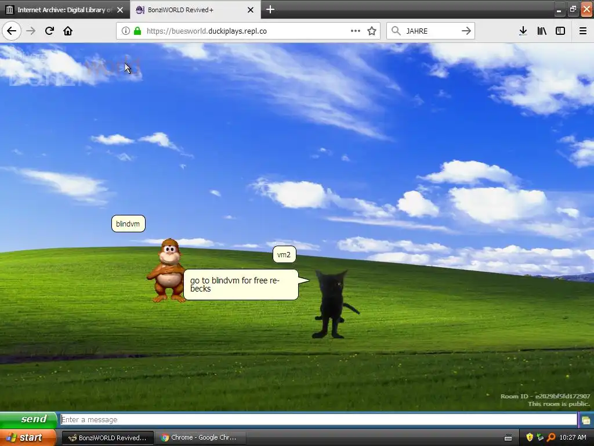The height and width of the screenshot is (446, 594).
Task: Click the keyboard icon in taskbar
Action: [x=508, y=438]
